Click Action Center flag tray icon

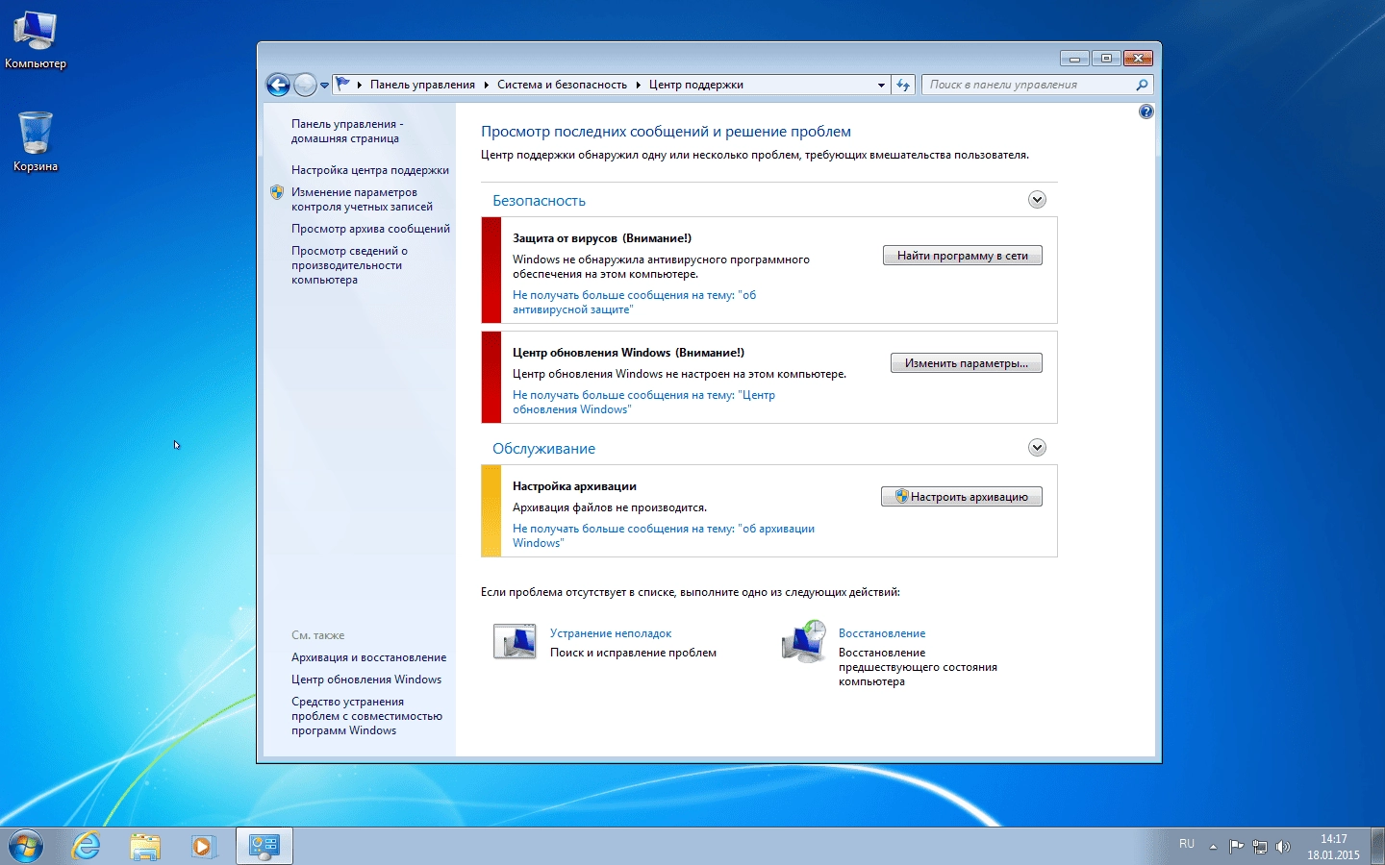(1237, 847)
